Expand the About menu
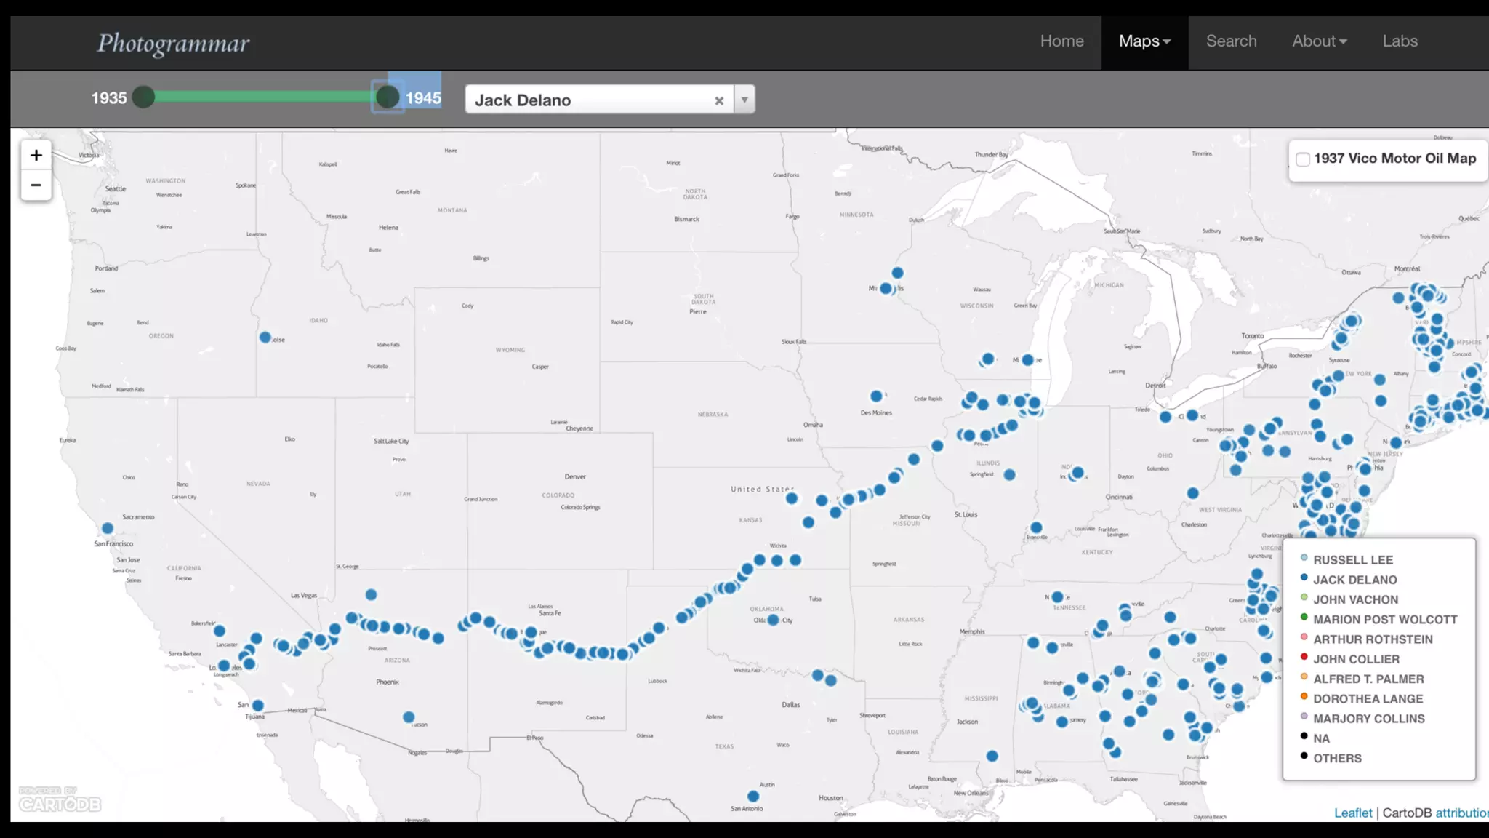The height and width of the screenshot is (838, 1489). click(x=1319, y=41)
